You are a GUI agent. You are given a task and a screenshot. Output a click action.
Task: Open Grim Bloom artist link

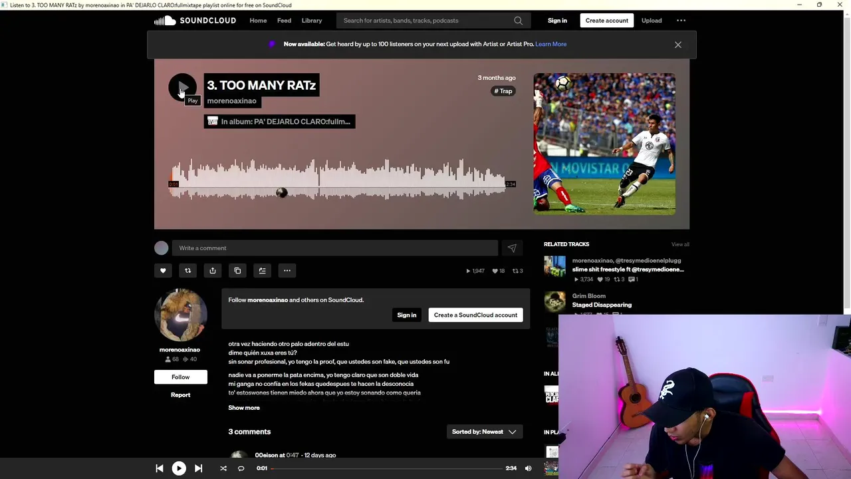[588, 296]
